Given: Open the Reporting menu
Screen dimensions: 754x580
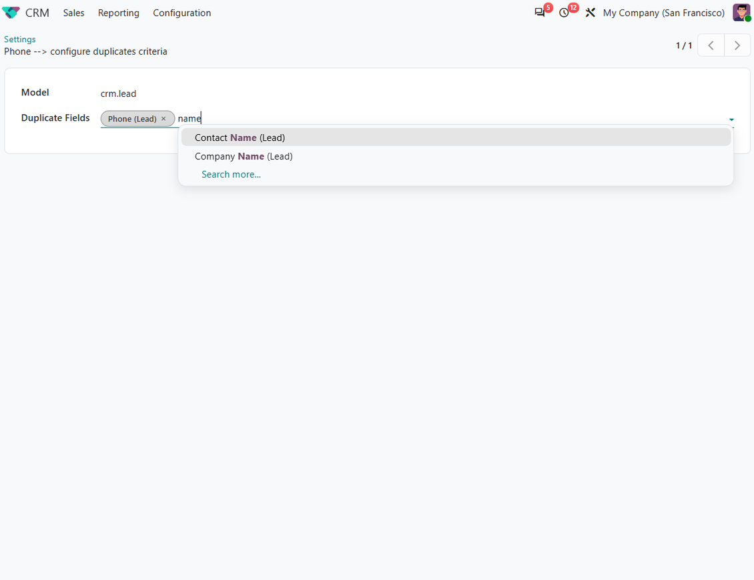Looking at the screenshot, I should coord(119,13).
